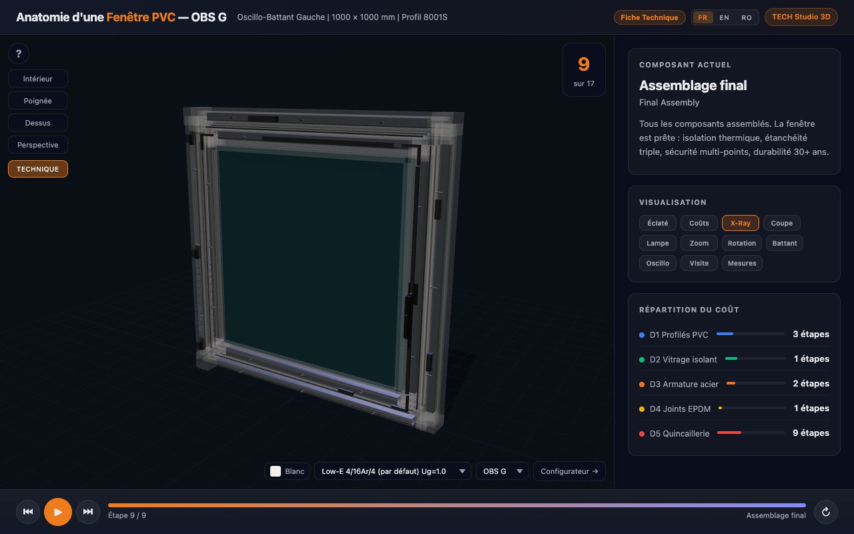Click the step counter 9 sur 17
The height and width of the screenshot is (534, 854).
(584, 70)
